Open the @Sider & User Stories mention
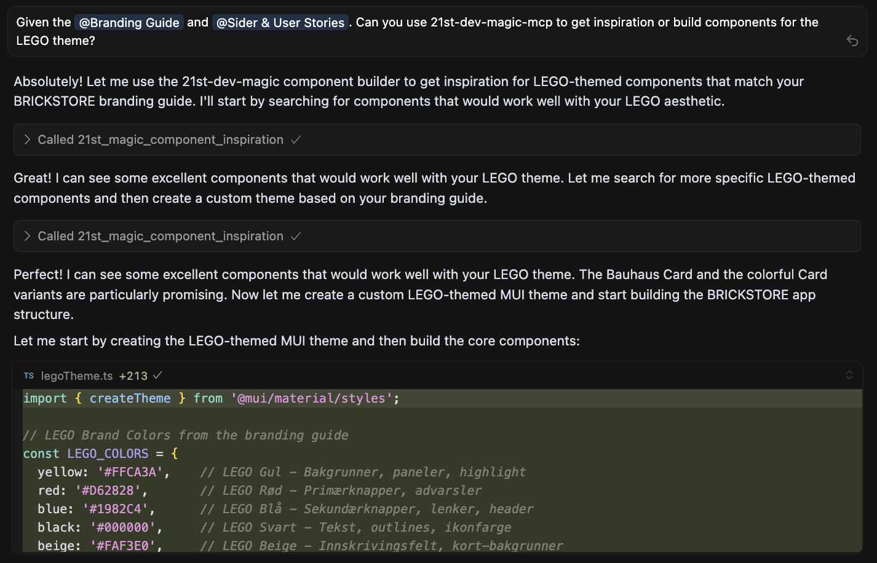This screenshot has height=563, width=877. click(280, 23)
